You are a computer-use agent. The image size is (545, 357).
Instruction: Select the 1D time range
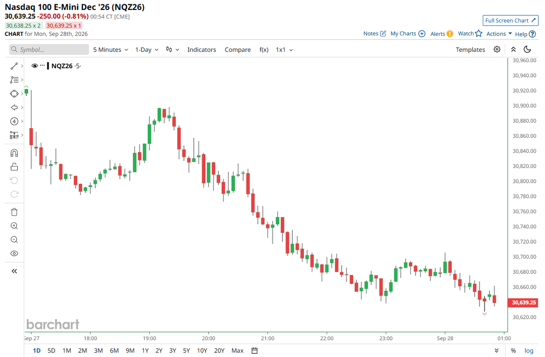pyautogui.click(x=37, y=351)
